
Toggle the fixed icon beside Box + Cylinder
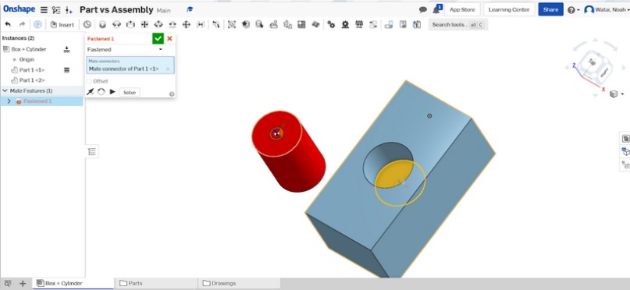point(66,49)
